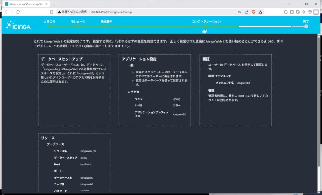The image size is (322, 195).
Task: Go to the ようこそ wizard step
Action: (50, 22)
